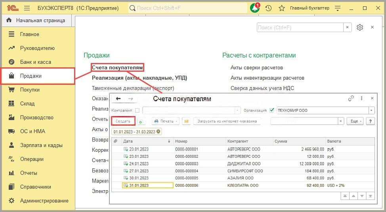Remove the 01.01.2023 - 31.03.2023 period filter
The height and width of the screenshot is (212, 386).
(x=158, y=132)
